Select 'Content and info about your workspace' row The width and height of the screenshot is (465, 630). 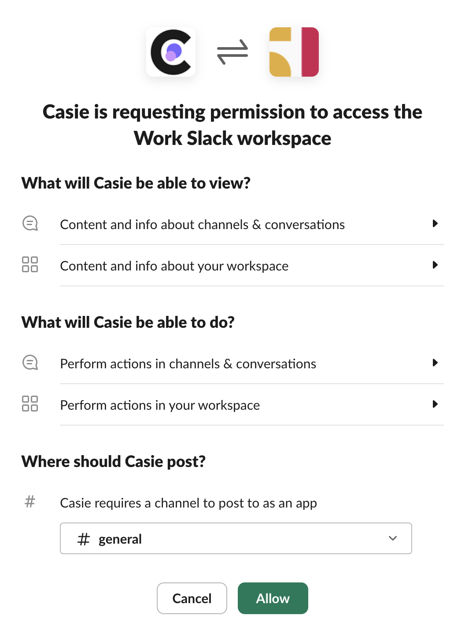click(174, 266)
